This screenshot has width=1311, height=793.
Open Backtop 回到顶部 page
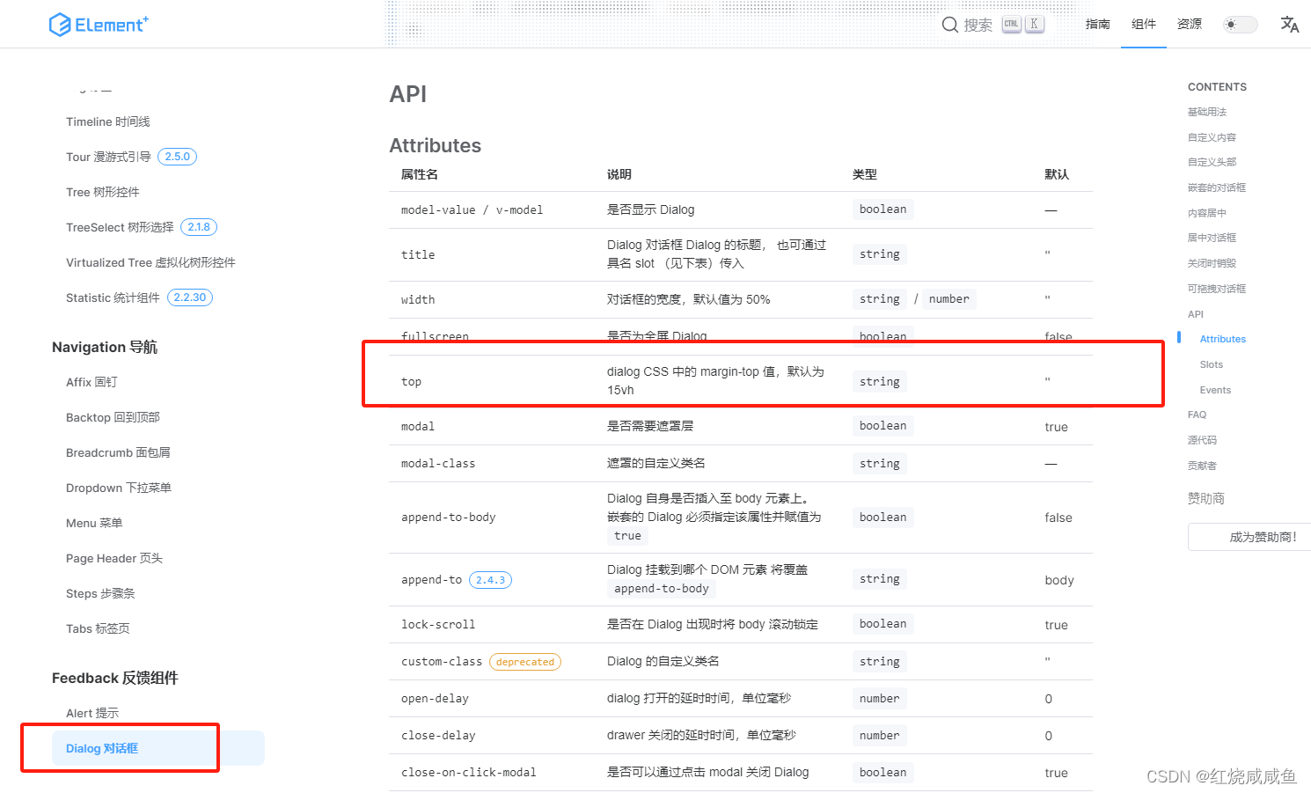pos(113,417)
